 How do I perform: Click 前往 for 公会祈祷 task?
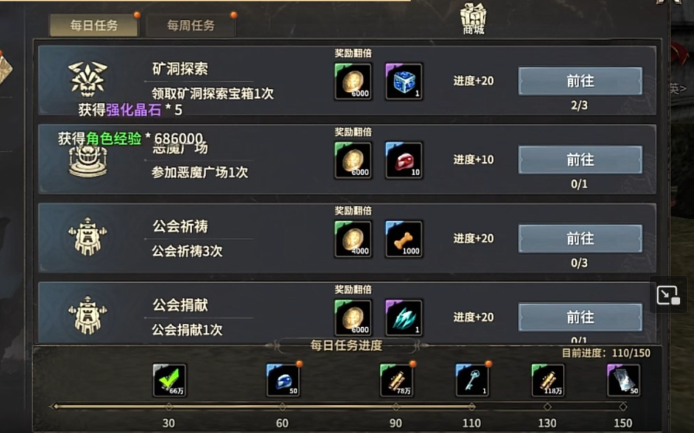point(580,239)
